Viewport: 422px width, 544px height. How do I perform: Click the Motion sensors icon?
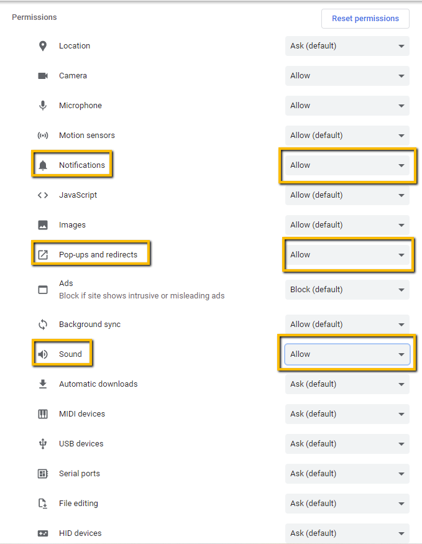43,136
